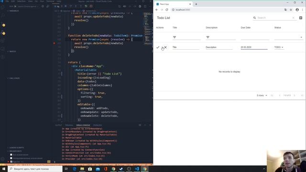Open the launch configuration dropdown
Image resolution: width=306 pixels, height=172 pixels.
pos(28,6)
